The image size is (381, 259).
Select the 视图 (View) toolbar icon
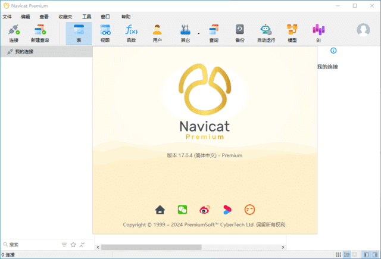coord(105,33)
